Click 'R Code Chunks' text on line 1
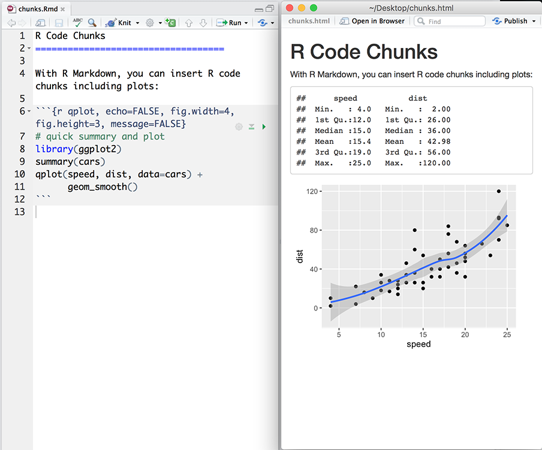 click(x=70, y=35)
